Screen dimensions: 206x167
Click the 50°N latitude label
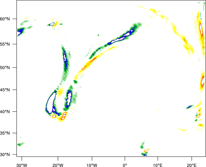tap(5, 68)
